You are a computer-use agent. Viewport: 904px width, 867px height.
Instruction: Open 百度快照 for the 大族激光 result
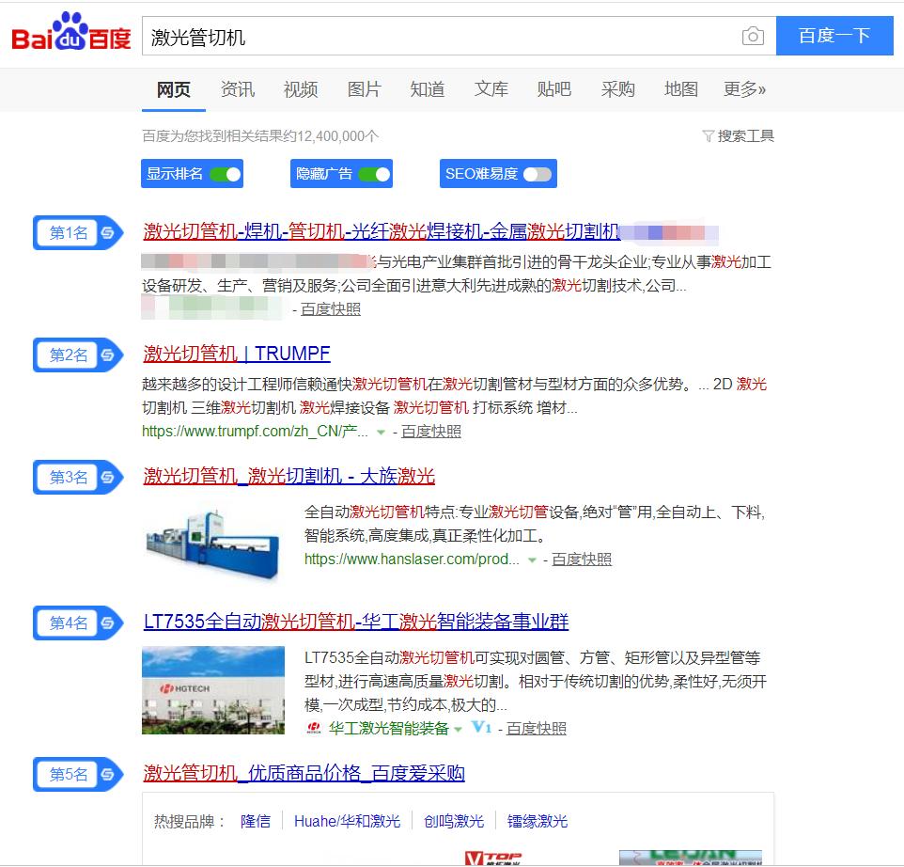point(581,560)
